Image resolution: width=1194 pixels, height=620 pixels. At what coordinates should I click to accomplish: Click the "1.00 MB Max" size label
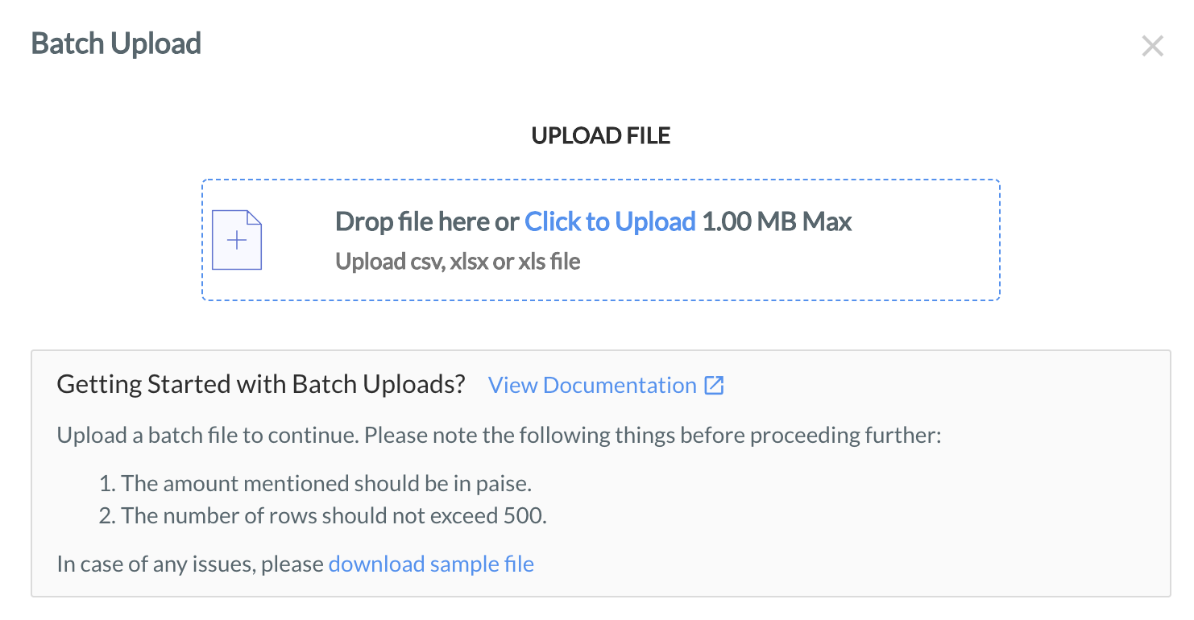pyautogui.click(x=777, y=221)
